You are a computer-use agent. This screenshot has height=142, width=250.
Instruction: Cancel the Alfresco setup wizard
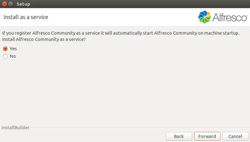coord(235,136)
